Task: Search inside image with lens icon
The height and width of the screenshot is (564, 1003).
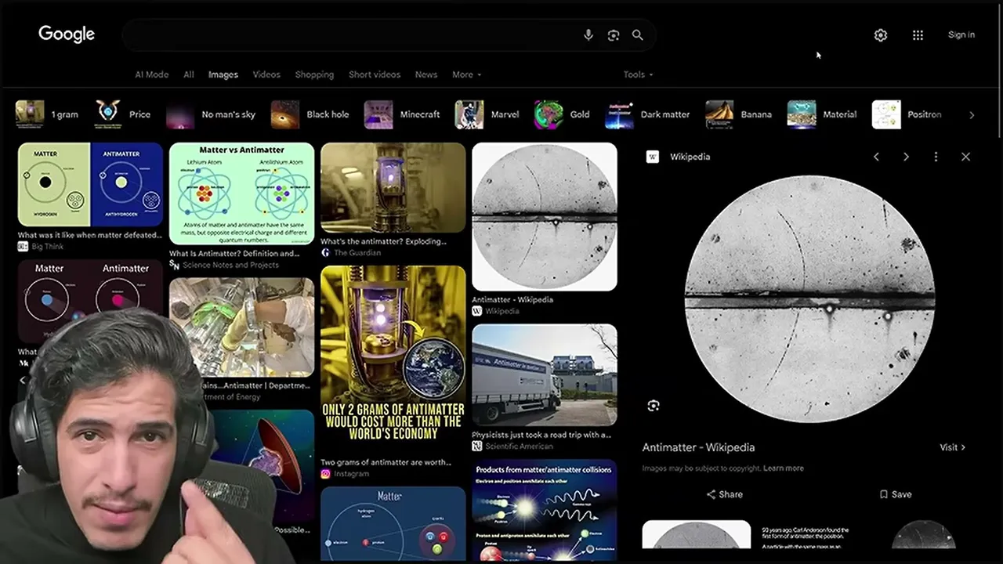Action: 654,405
